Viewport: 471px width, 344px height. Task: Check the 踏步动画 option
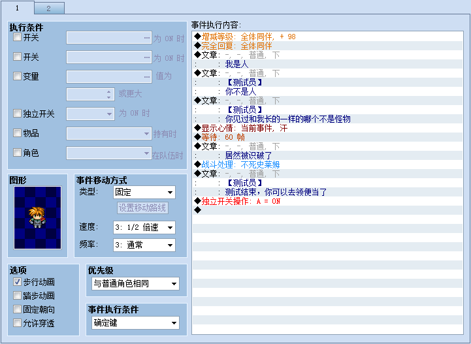coord(18,296)
